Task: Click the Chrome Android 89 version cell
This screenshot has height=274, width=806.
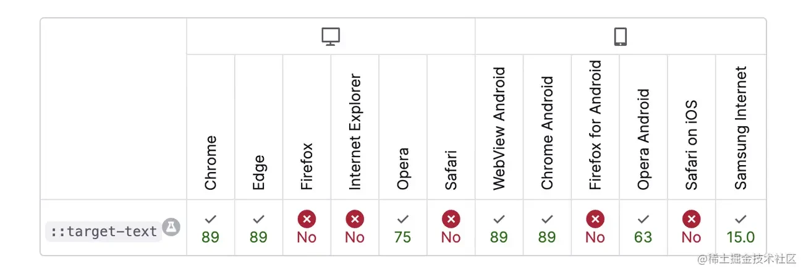Action: (547, 228)
